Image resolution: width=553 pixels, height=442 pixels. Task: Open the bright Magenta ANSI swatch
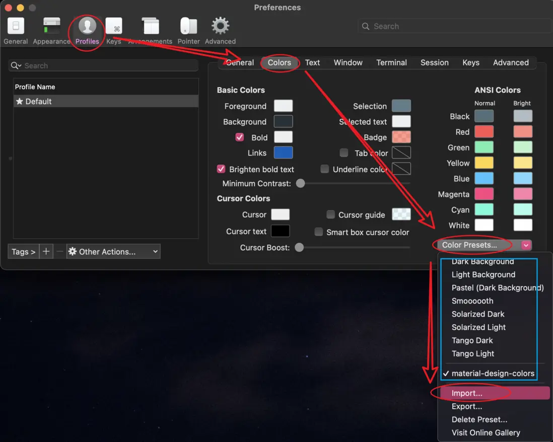523,194
